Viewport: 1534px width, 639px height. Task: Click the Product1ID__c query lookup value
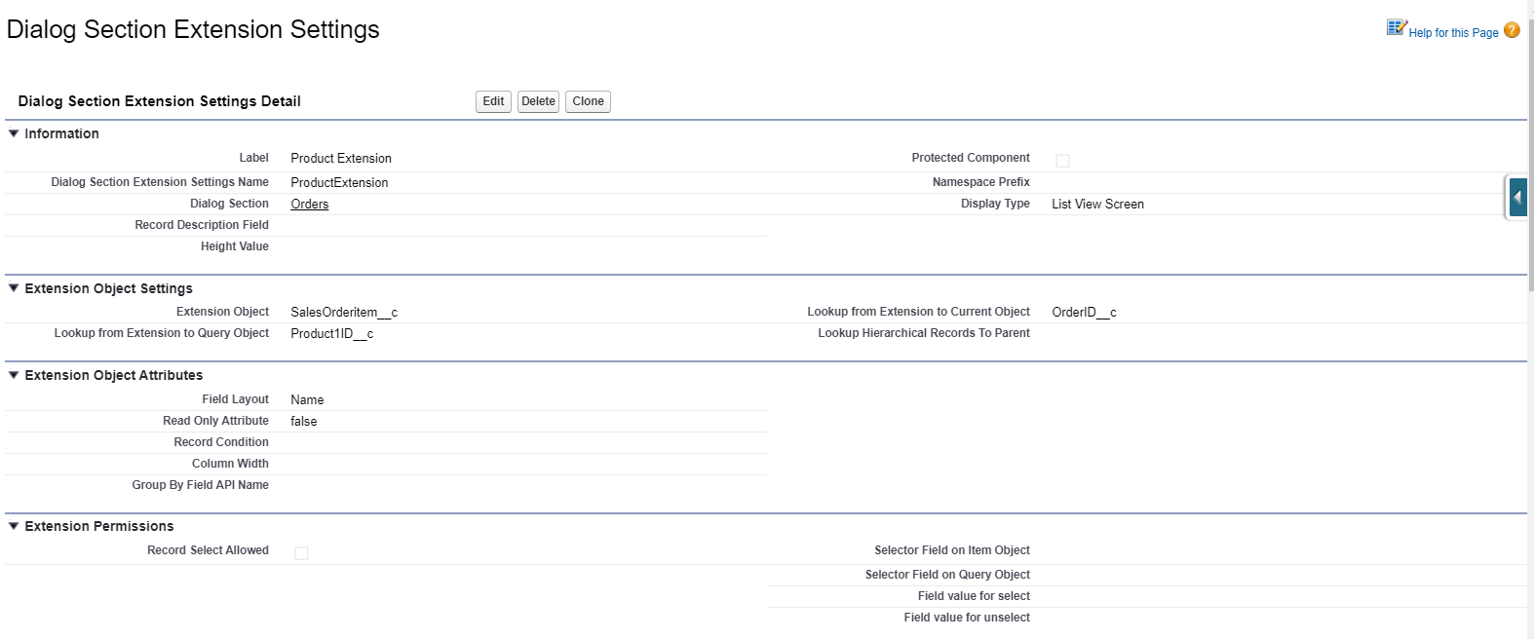point(331,334)
